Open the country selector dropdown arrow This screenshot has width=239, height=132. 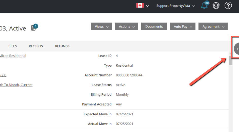tap(148, 6)
